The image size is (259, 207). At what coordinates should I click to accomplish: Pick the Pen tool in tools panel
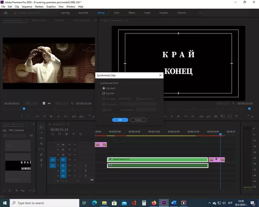tap(41, 154)
